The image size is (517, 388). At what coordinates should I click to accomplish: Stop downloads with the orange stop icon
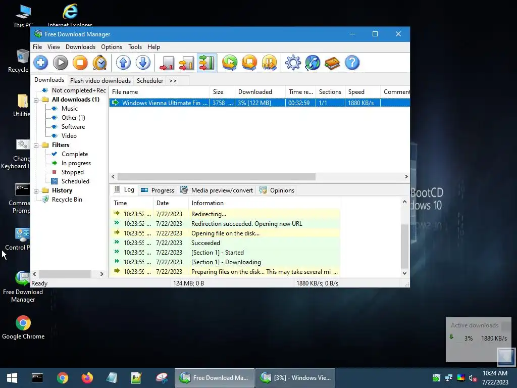click(x=80, y=63)
